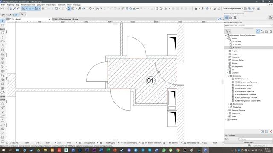Open the Navigator pop-up icon above the ruler

(220, 19)
